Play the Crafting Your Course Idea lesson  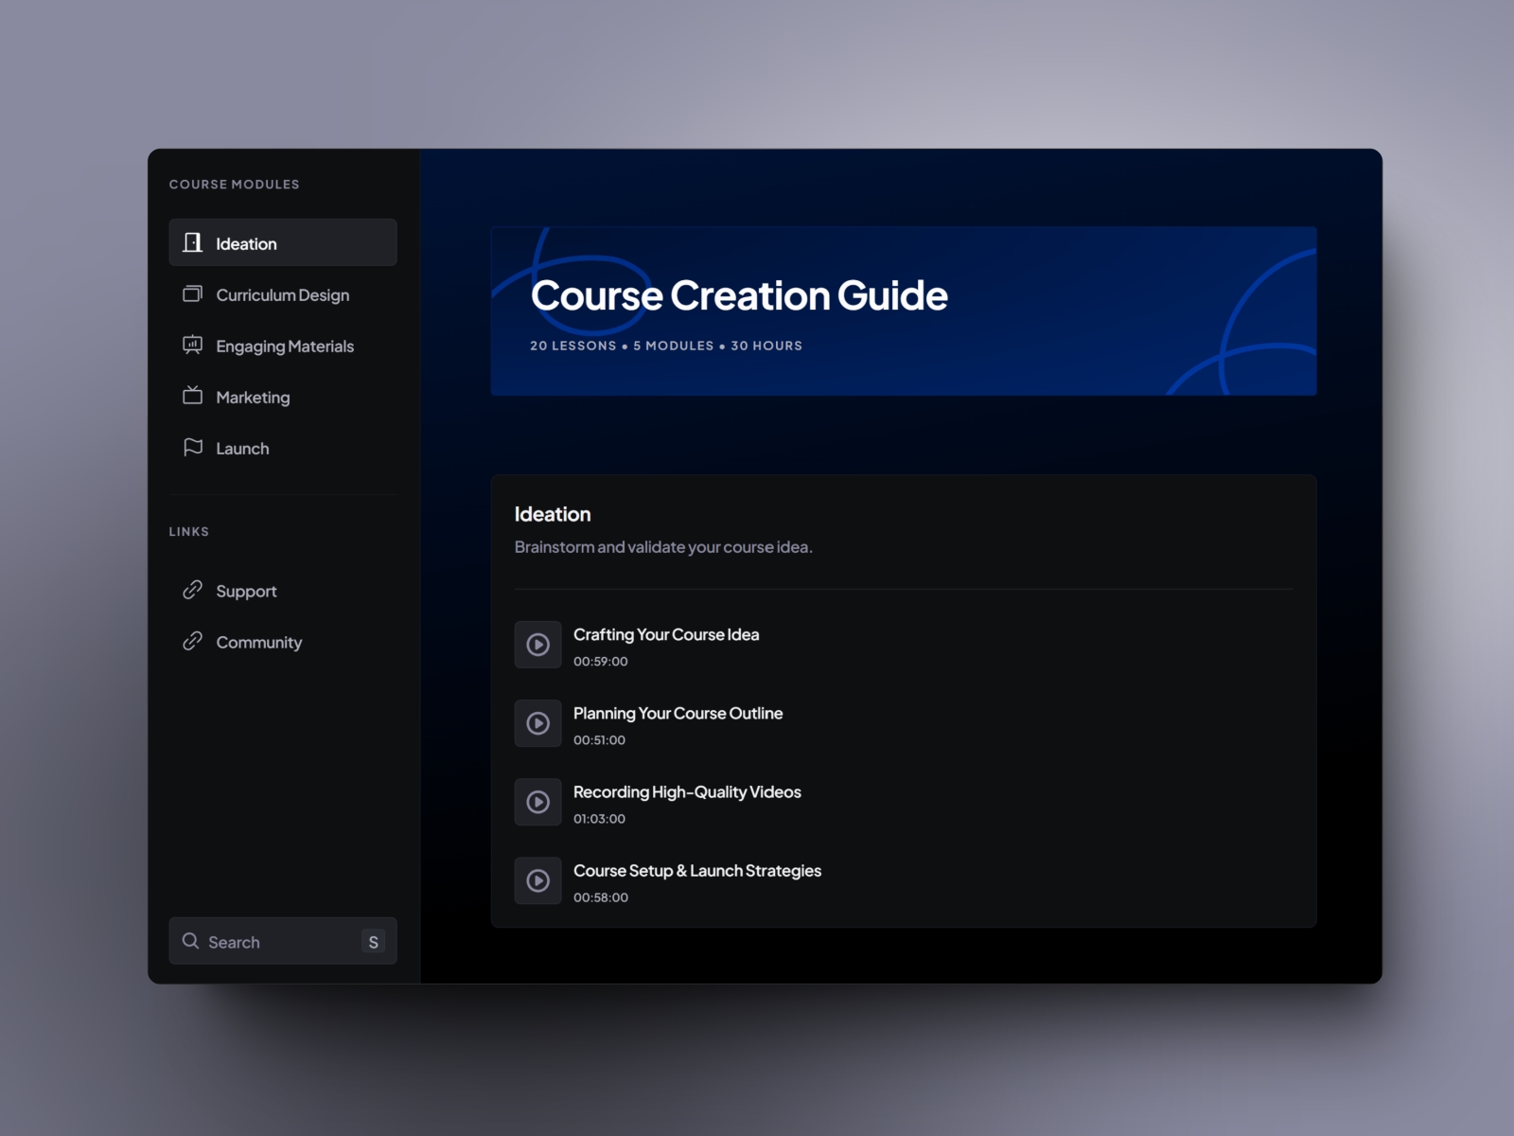coord(537,645)
